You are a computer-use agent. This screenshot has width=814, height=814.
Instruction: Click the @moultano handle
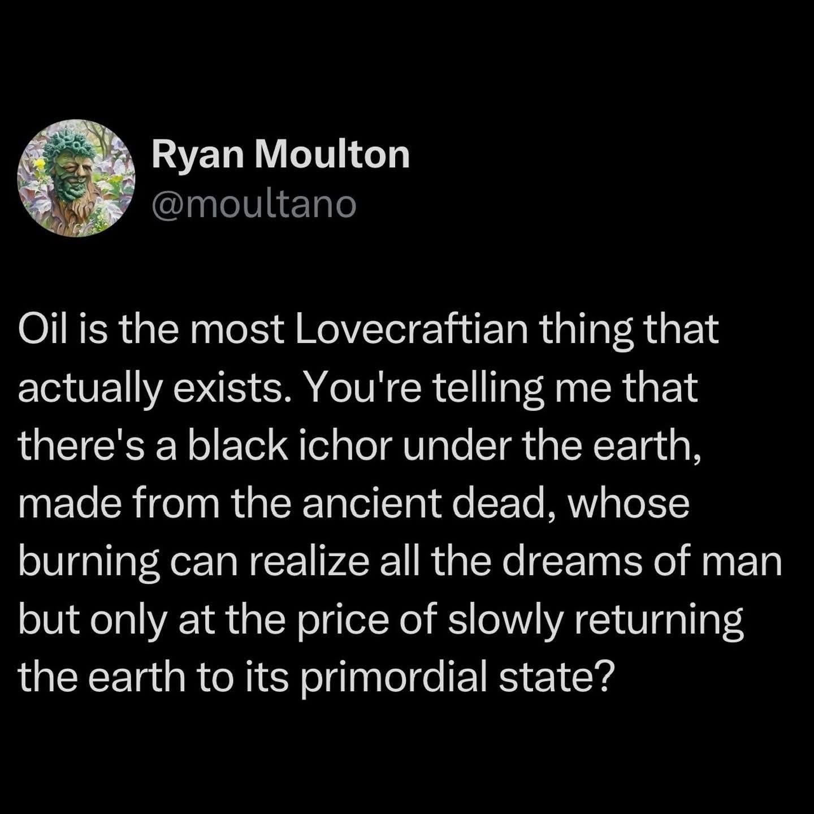click(x=254, y=204)
